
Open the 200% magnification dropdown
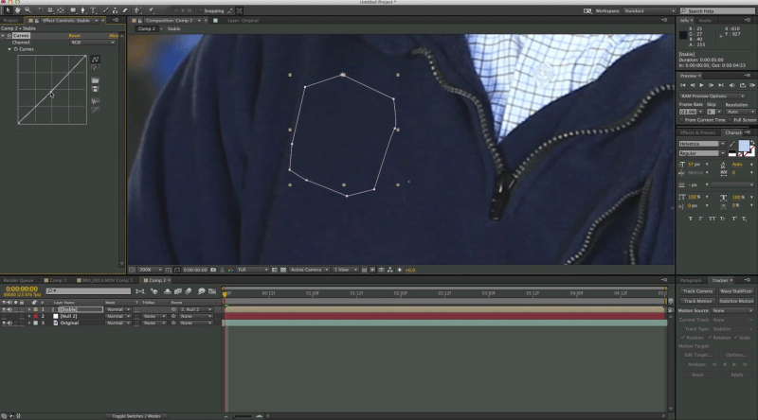coord(150,270)
